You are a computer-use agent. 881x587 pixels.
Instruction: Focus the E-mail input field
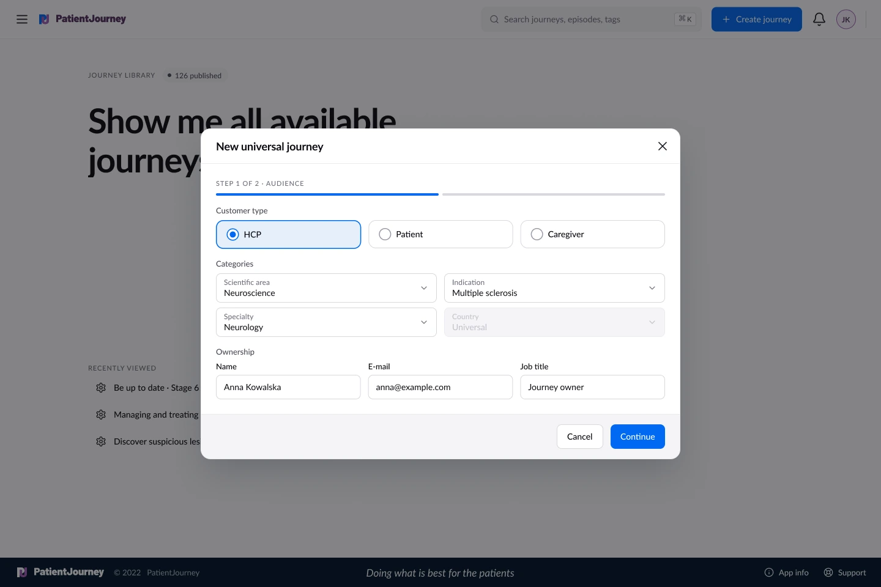tap(441, 387)
